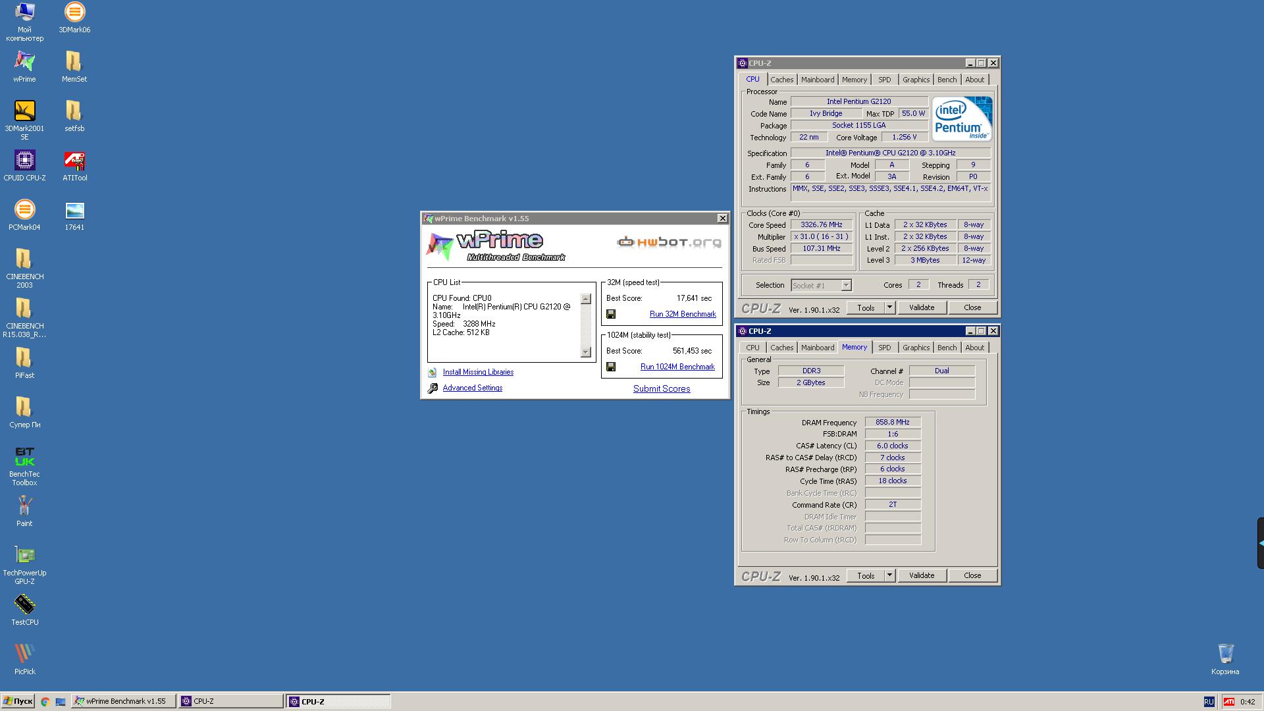Open the 3DMark06 desktop icon
The height and width of the screenshot is (711, 1264).
[x=74, y=18]
